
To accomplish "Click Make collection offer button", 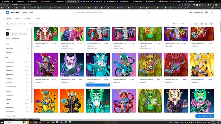I will click(205, 116).
